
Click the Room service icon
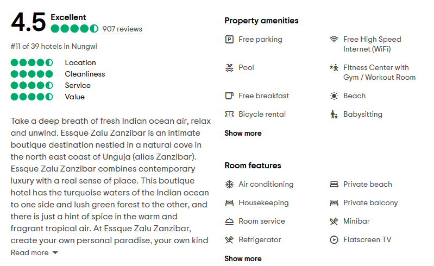coord(229,221)
